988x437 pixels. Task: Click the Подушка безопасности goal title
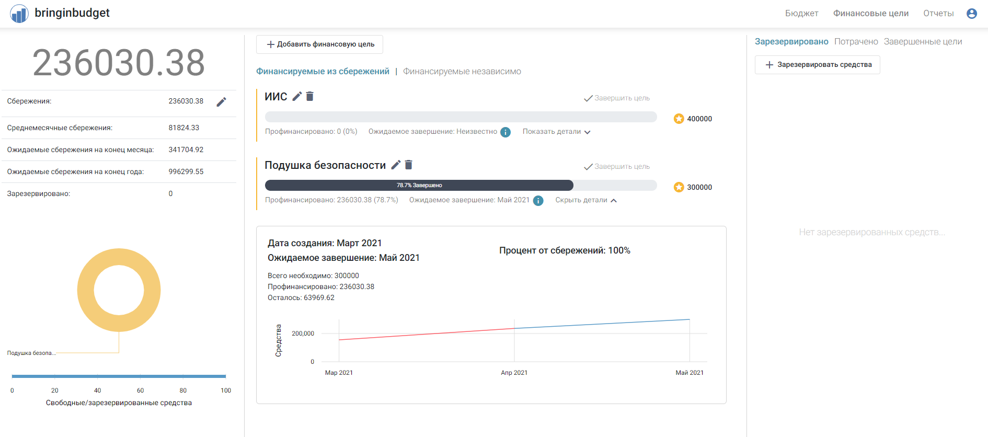tap(325, 165)
